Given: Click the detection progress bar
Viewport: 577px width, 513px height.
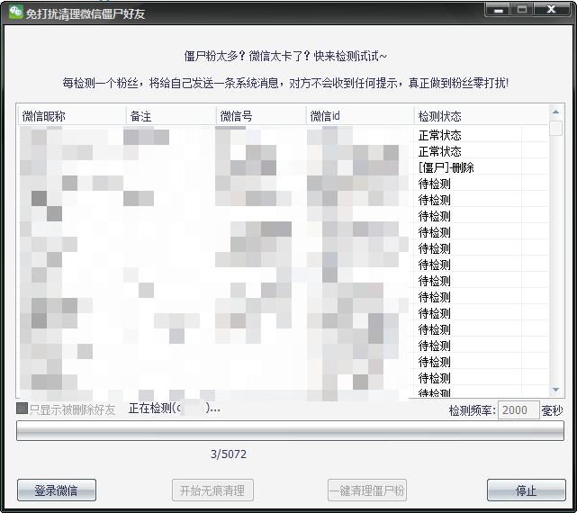Looking at the screenshot, I should [290, 430].
